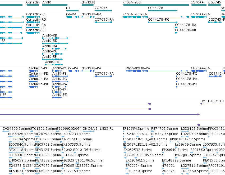Select the Cortactin-PD protein label
The height and width of the screenshot is (175, 225).
pos(39,74)
